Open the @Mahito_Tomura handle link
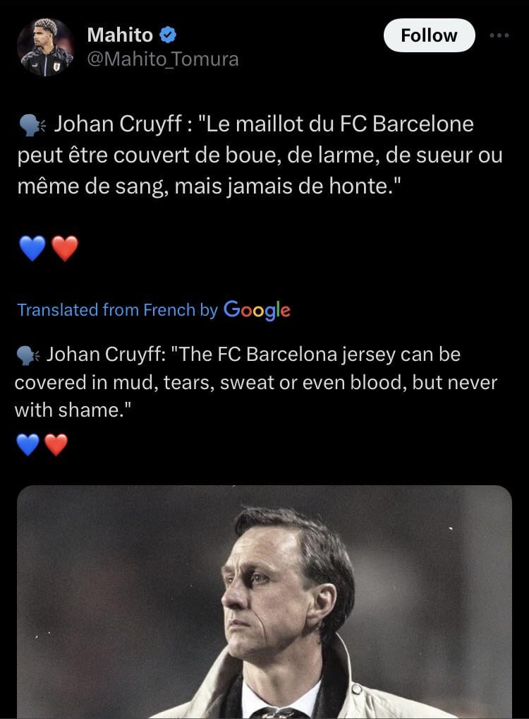The height and width of the screenshot is (719, 529). pos(162,60)
